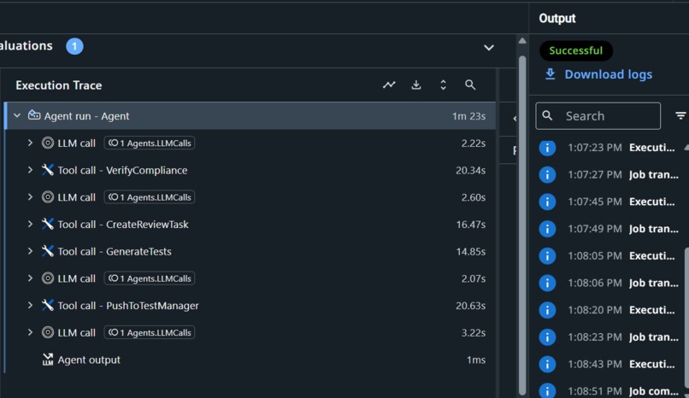Click the LLM icon on 2.60s row
689x398 pixels.
pos(48,197)
